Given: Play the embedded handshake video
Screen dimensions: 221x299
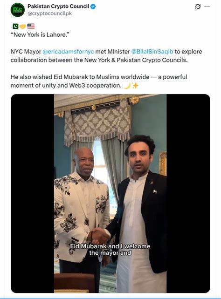Looking at the screenshot, I should pos(110,193).
